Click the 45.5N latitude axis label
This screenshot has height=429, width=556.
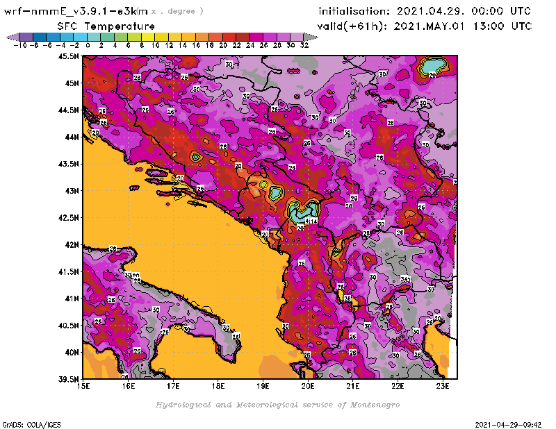[x=68, y=56]
